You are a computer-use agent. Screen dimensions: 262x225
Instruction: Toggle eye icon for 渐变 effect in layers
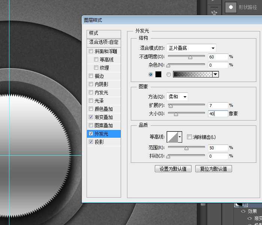249,218
